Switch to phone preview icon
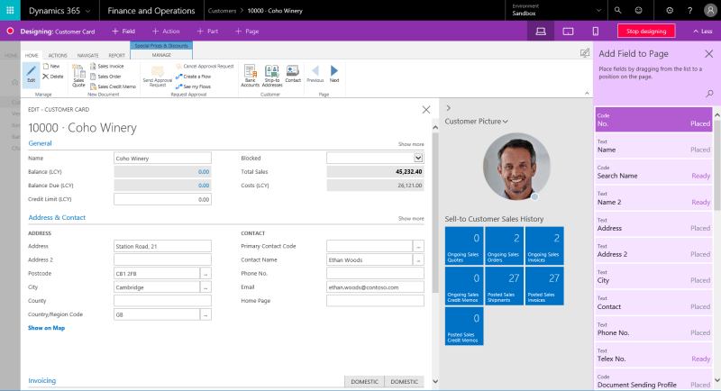The image size is (721, 391). pyautogui.click(x=596, y=32)
